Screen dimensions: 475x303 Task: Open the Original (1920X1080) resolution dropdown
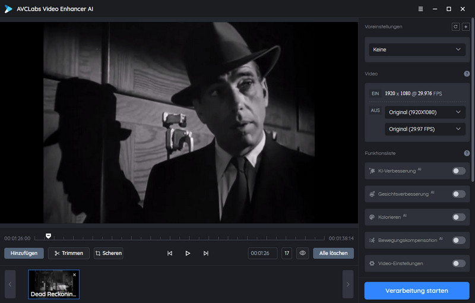tap(425, 112)
